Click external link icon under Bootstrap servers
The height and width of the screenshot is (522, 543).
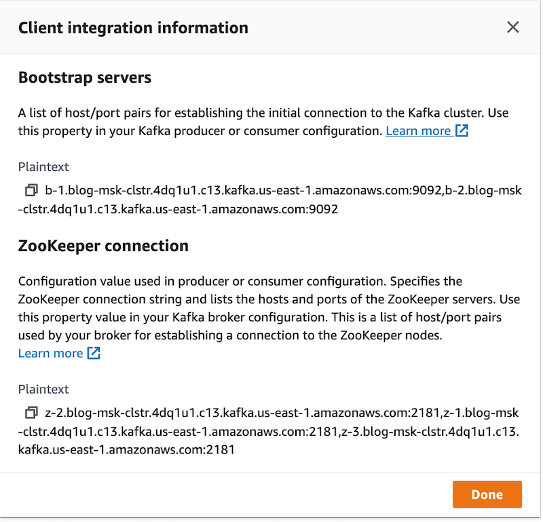coord(462,131)
